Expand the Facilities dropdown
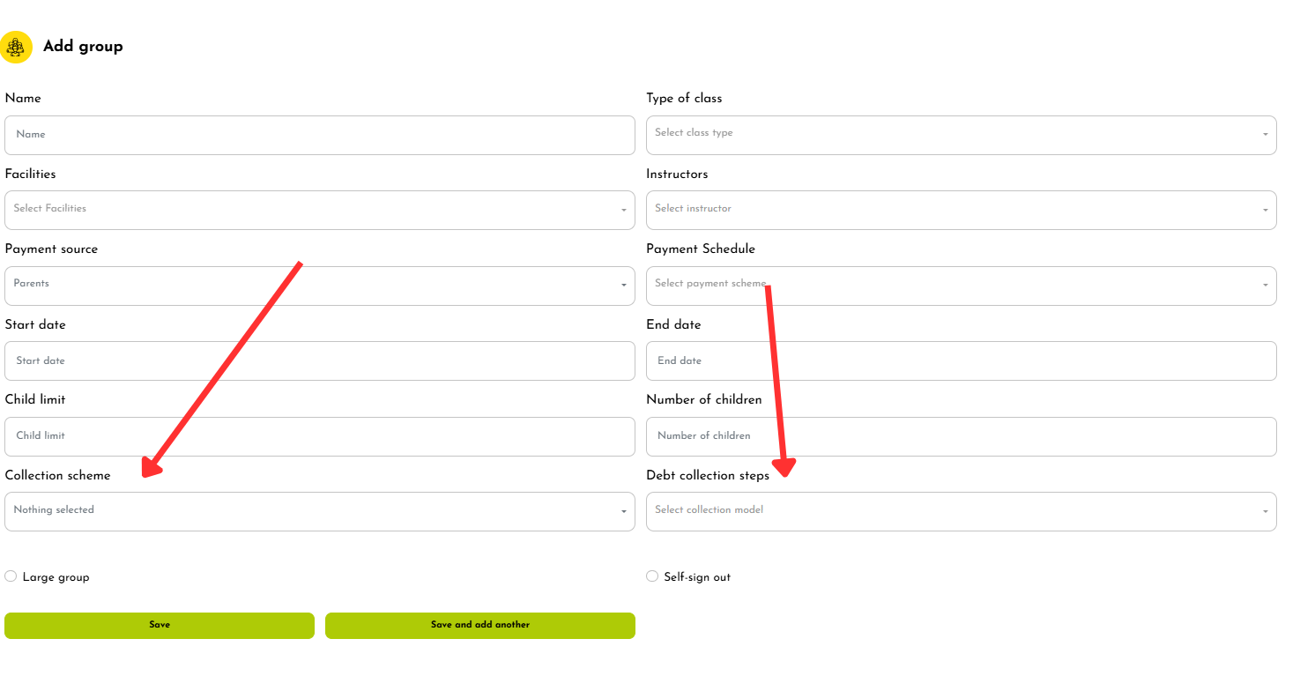Viewport: 1300px width, 676px height. [319, 210]
